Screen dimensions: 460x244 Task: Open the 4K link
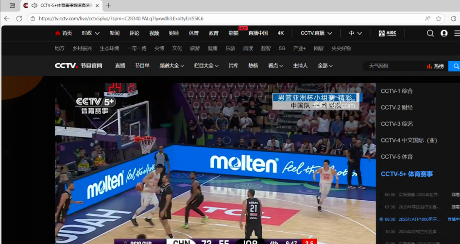point(281,33)
